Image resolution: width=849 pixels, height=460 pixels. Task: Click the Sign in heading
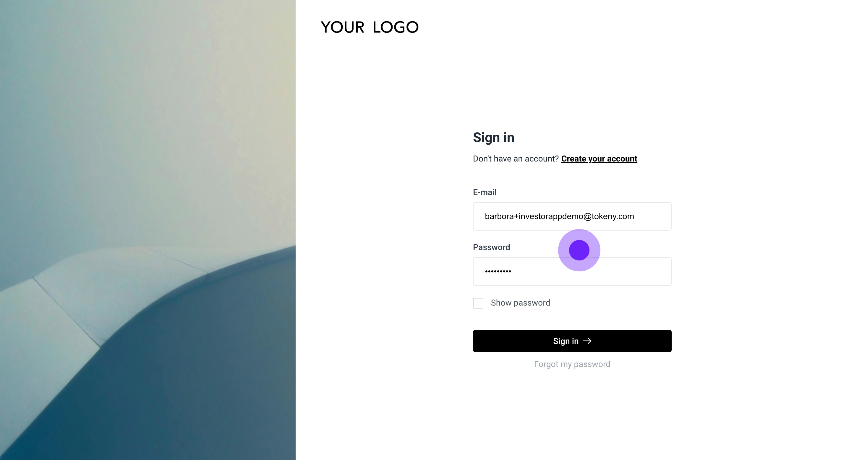pos(493,138)
